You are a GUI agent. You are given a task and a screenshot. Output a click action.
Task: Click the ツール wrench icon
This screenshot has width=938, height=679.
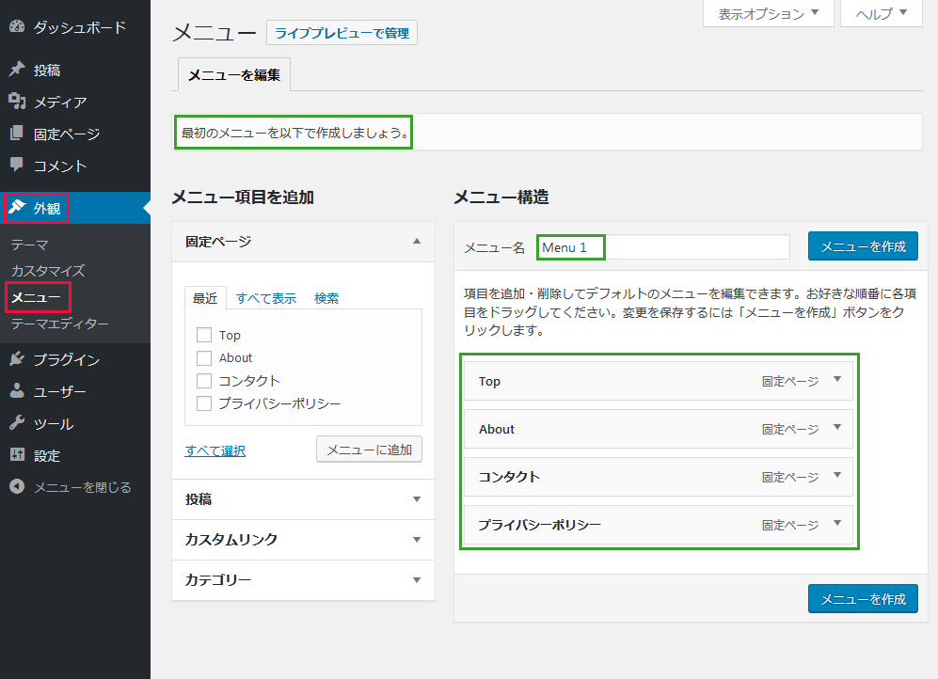(x=17, y=423)
